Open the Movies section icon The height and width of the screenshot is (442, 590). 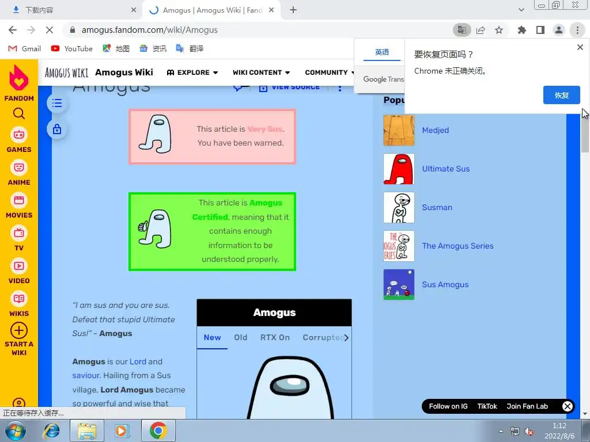pyautogui.click(x=19, y=200)
